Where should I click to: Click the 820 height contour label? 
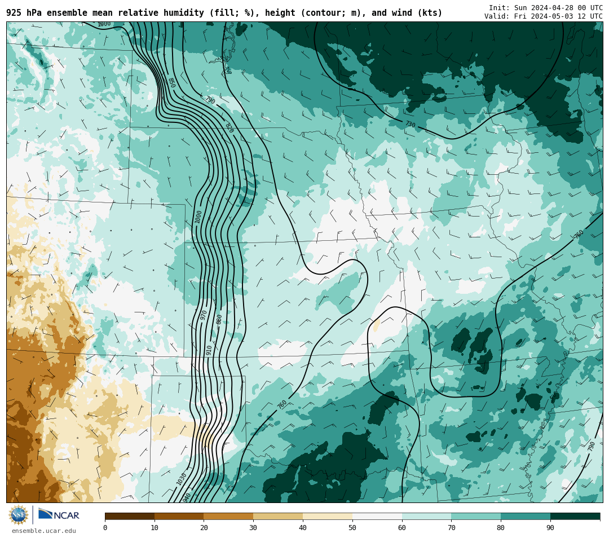[230, 128]
